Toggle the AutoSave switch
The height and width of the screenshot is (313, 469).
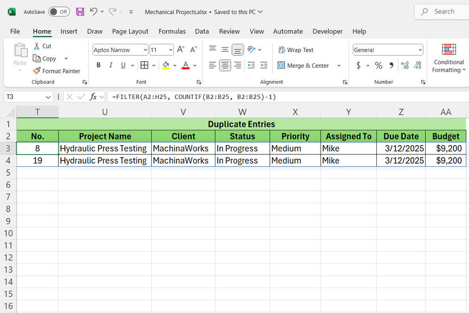tap(59, 11)
